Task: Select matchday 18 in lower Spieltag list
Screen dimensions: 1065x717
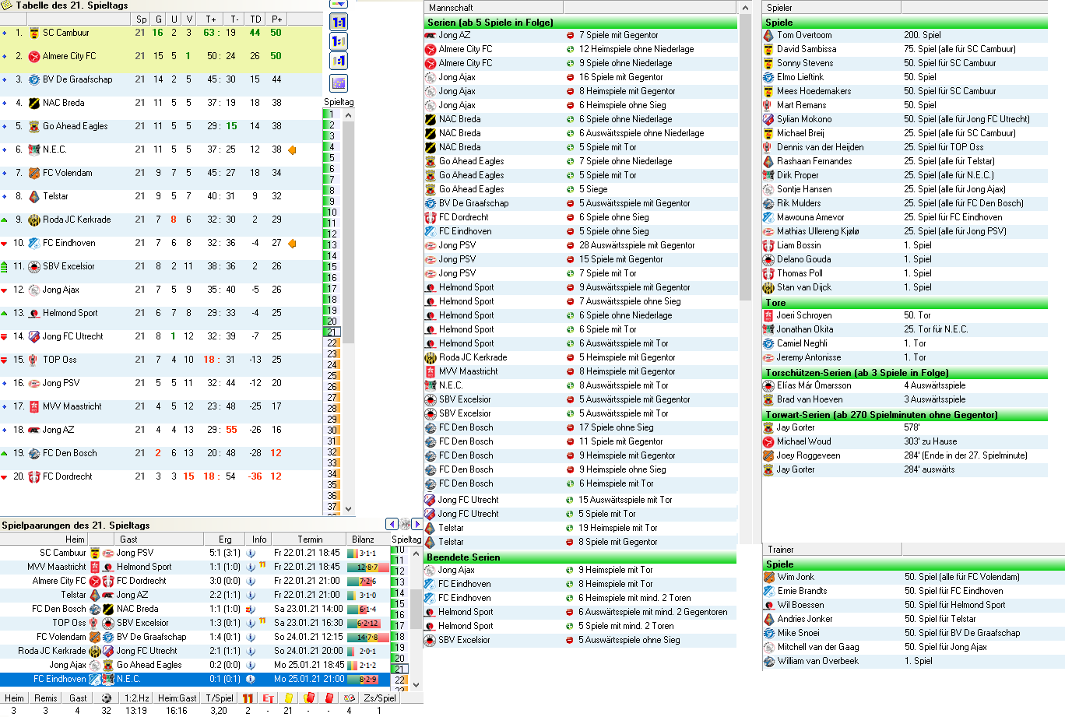Action: point(399,636)
